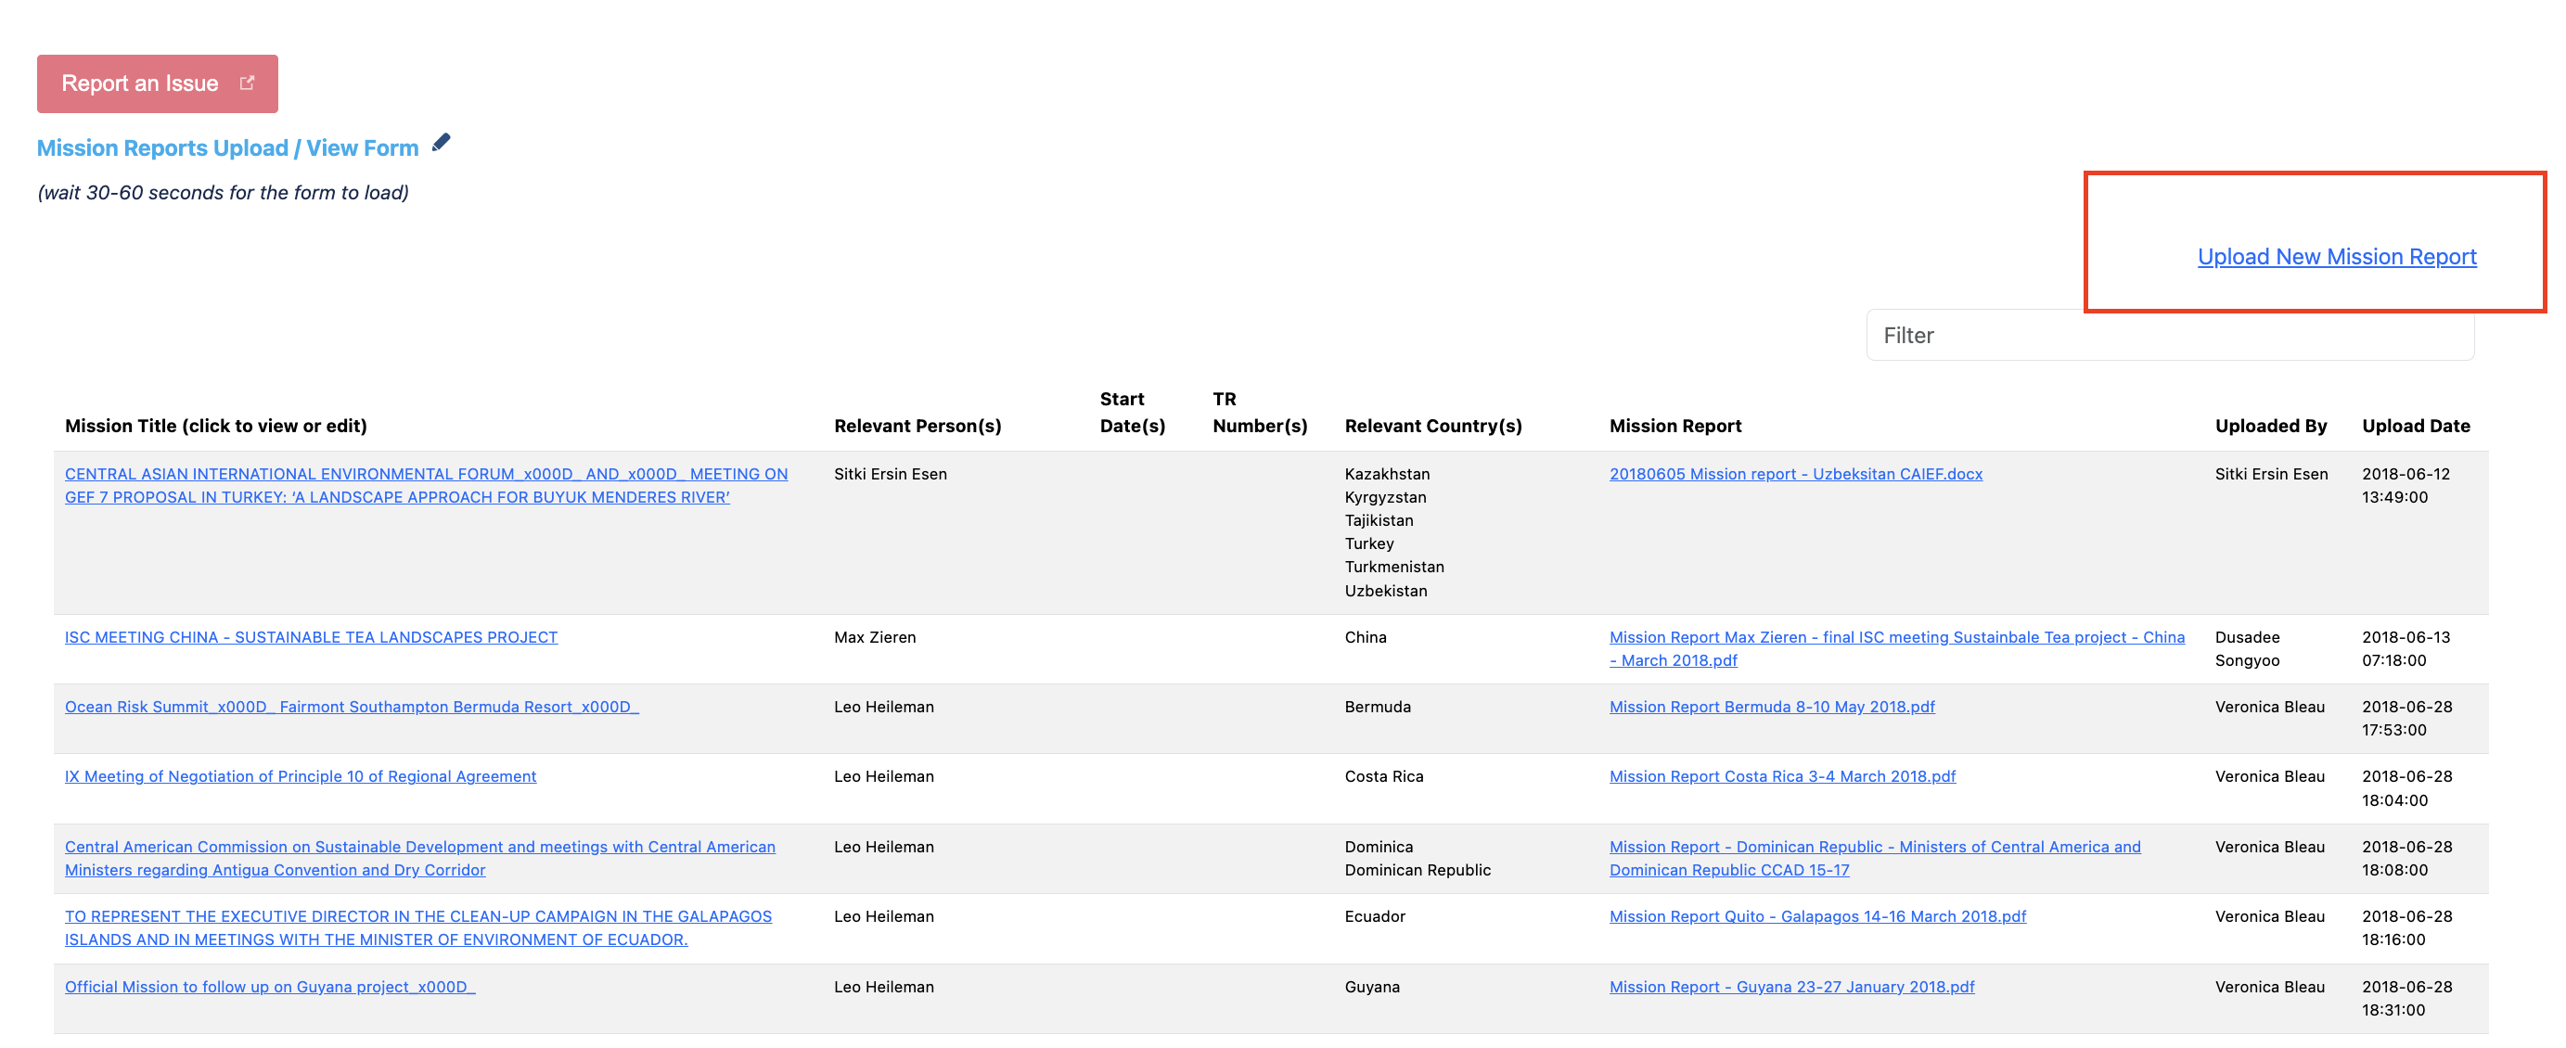Open Central Asian International Environmental Forum mission
2566x1048 pixels.
(427, 486)
